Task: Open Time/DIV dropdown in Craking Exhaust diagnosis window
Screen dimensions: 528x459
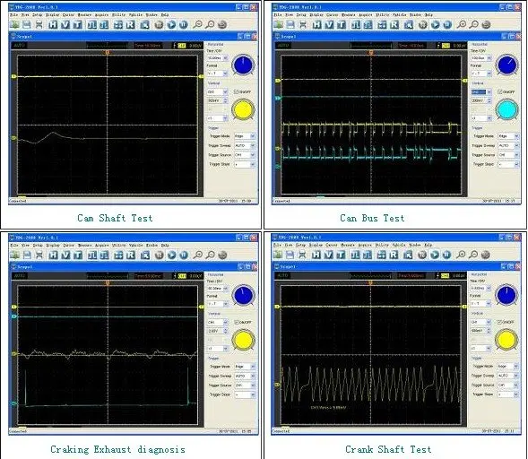Action: (x=218, y=289)
